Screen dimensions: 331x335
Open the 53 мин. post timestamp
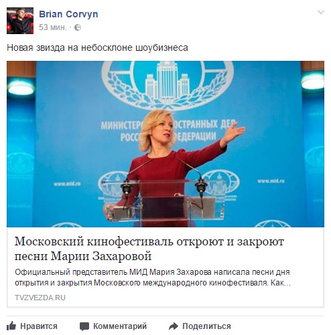pos(53,27)
